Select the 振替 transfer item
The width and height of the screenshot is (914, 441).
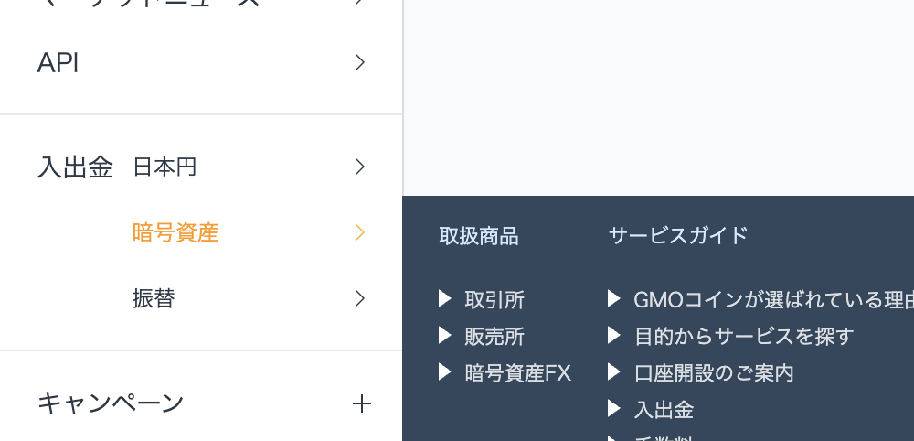pyautogui.click(x=154, y=298)
